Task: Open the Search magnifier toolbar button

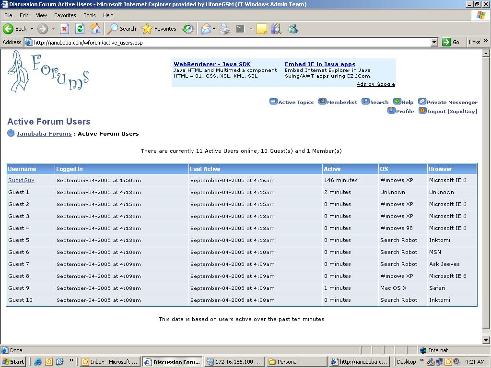Action: [121, 29]
